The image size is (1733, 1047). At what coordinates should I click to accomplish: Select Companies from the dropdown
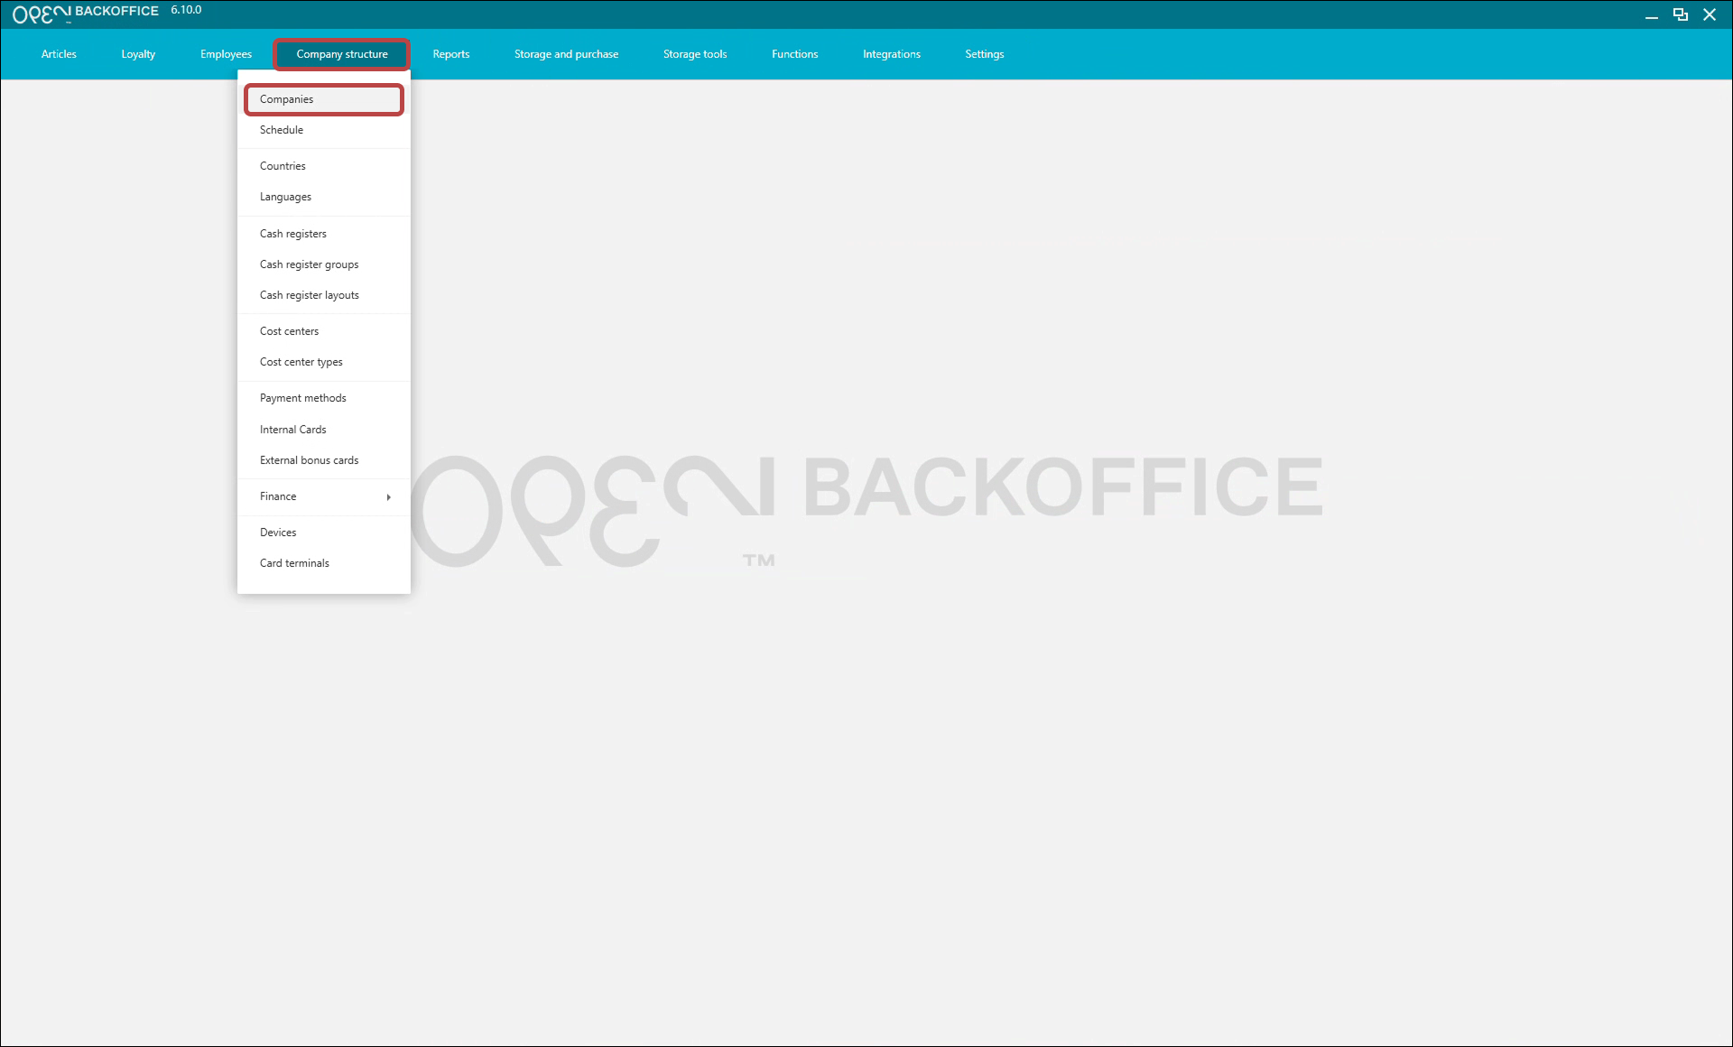[324, 99]
